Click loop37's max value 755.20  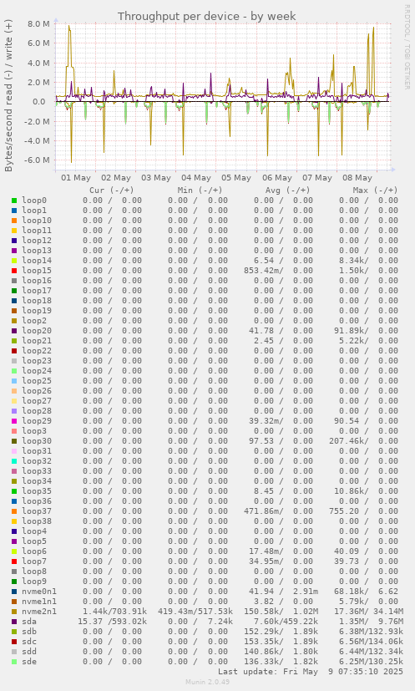click(344, 511)
